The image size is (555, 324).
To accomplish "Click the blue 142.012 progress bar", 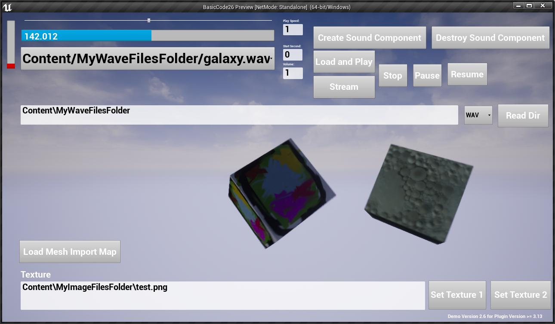I will click(x=86, y=36).
